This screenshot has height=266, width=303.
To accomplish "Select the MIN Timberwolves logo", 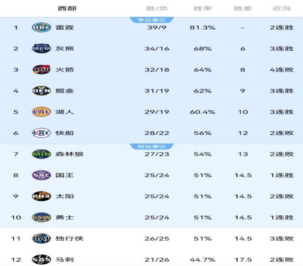I will (x=41, y=154).
